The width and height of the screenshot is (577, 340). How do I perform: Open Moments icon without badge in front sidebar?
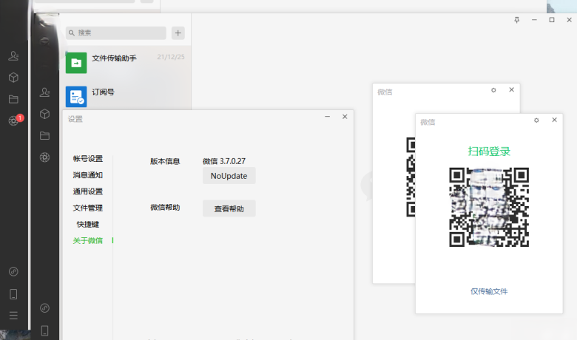[45, 157]
